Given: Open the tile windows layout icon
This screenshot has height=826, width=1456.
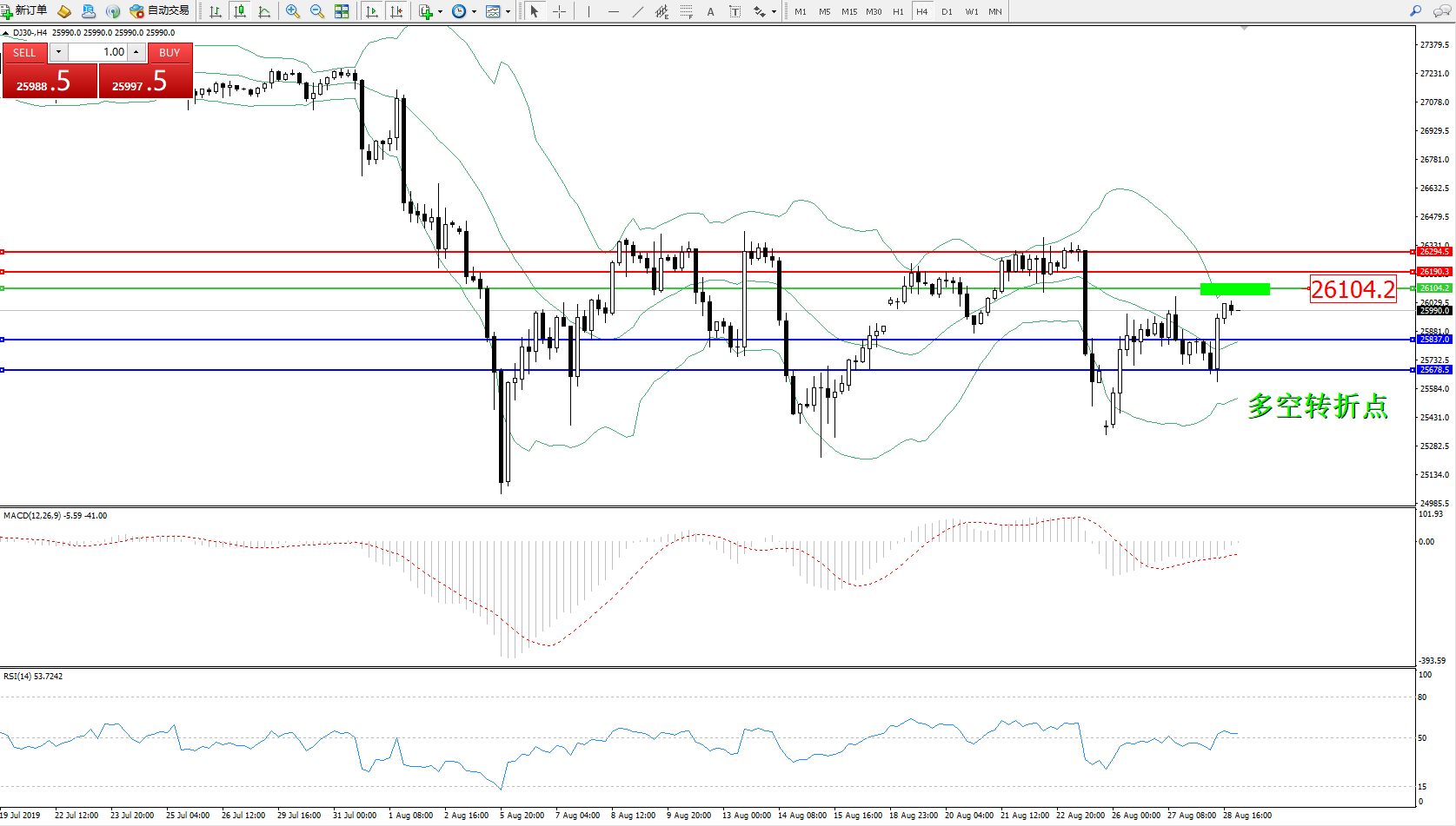Looking at the screenshot, I should [x=342, y=11].
